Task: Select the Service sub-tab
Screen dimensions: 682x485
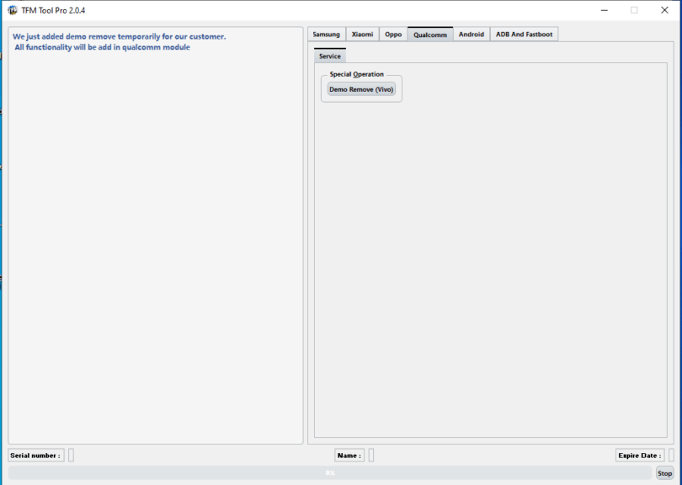Action: pos(330,56)
